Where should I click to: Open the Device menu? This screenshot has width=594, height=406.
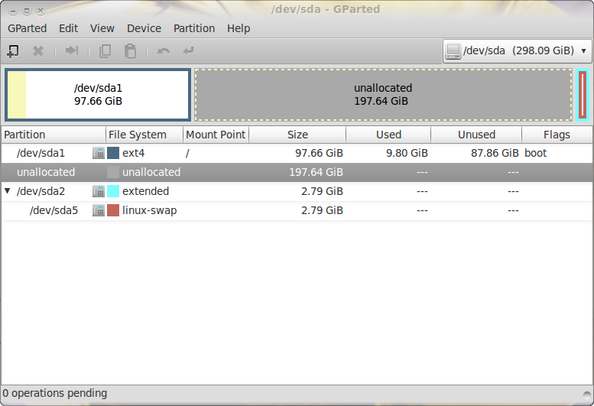(144, 28)
